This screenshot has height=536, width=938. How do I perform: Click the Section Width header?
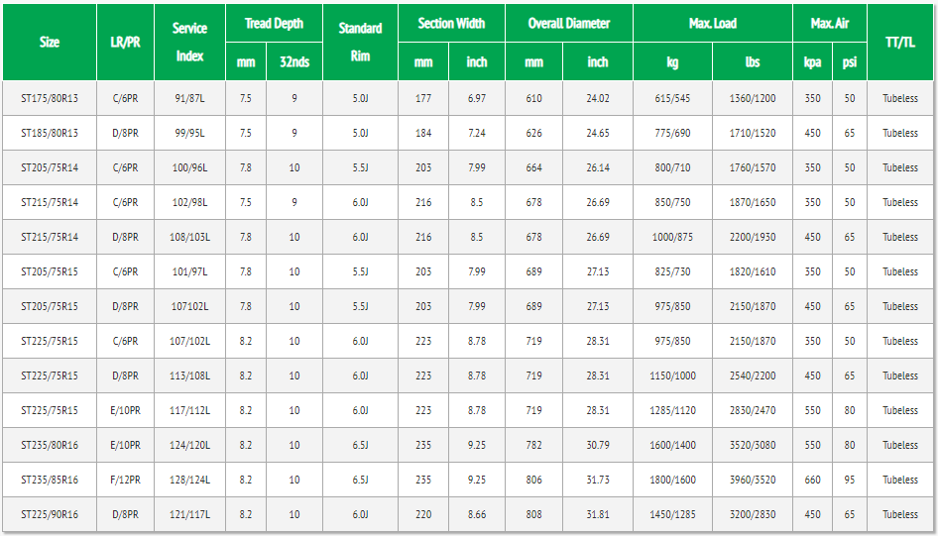(x=451, y=23)
